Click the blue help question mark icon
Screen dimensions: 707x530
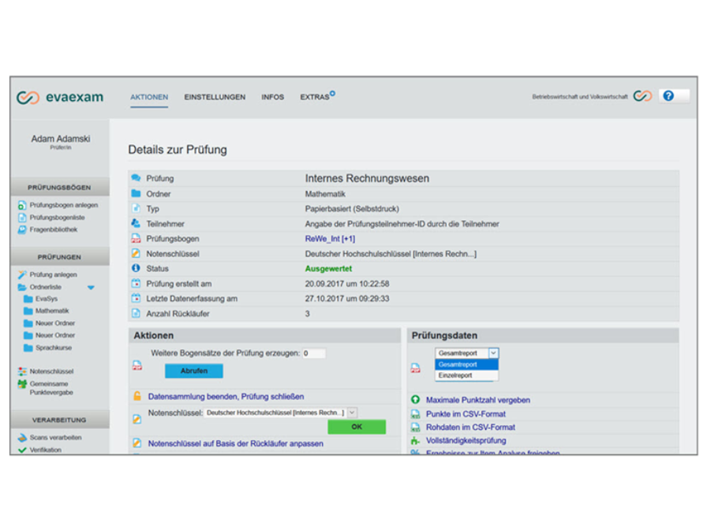[x=668, y=96]
